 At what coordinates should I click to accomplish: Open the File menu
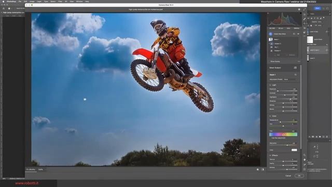point(20,1)
